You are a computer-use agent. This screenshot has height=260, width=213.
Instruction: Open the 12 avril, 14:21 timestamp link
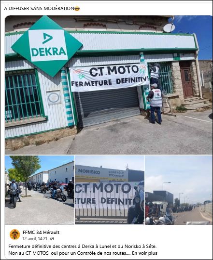[x=35, y=239]
